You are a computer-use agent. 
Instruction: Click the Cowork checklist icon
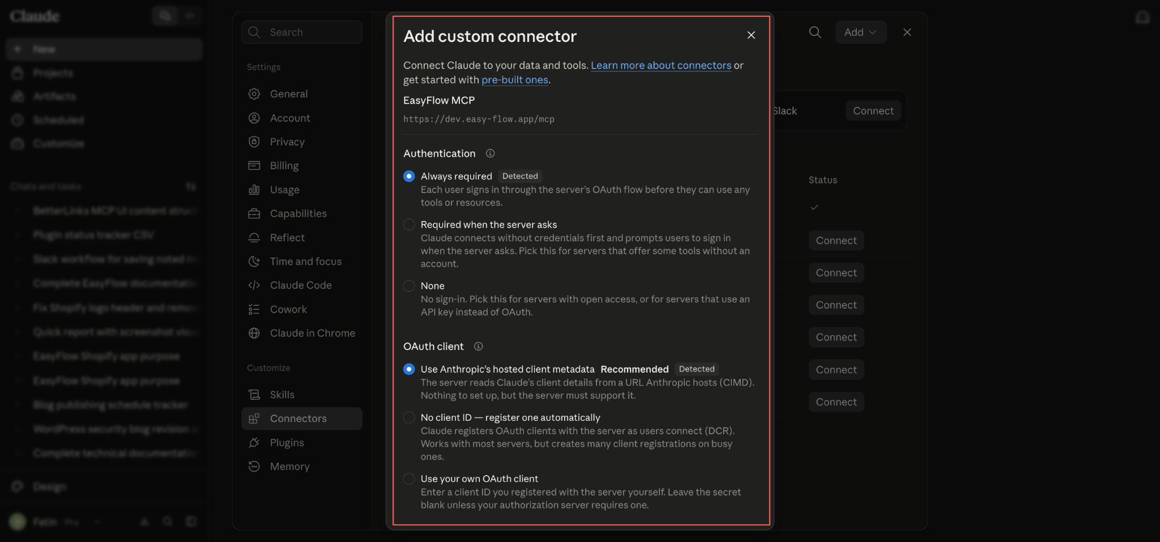point(254,309)
